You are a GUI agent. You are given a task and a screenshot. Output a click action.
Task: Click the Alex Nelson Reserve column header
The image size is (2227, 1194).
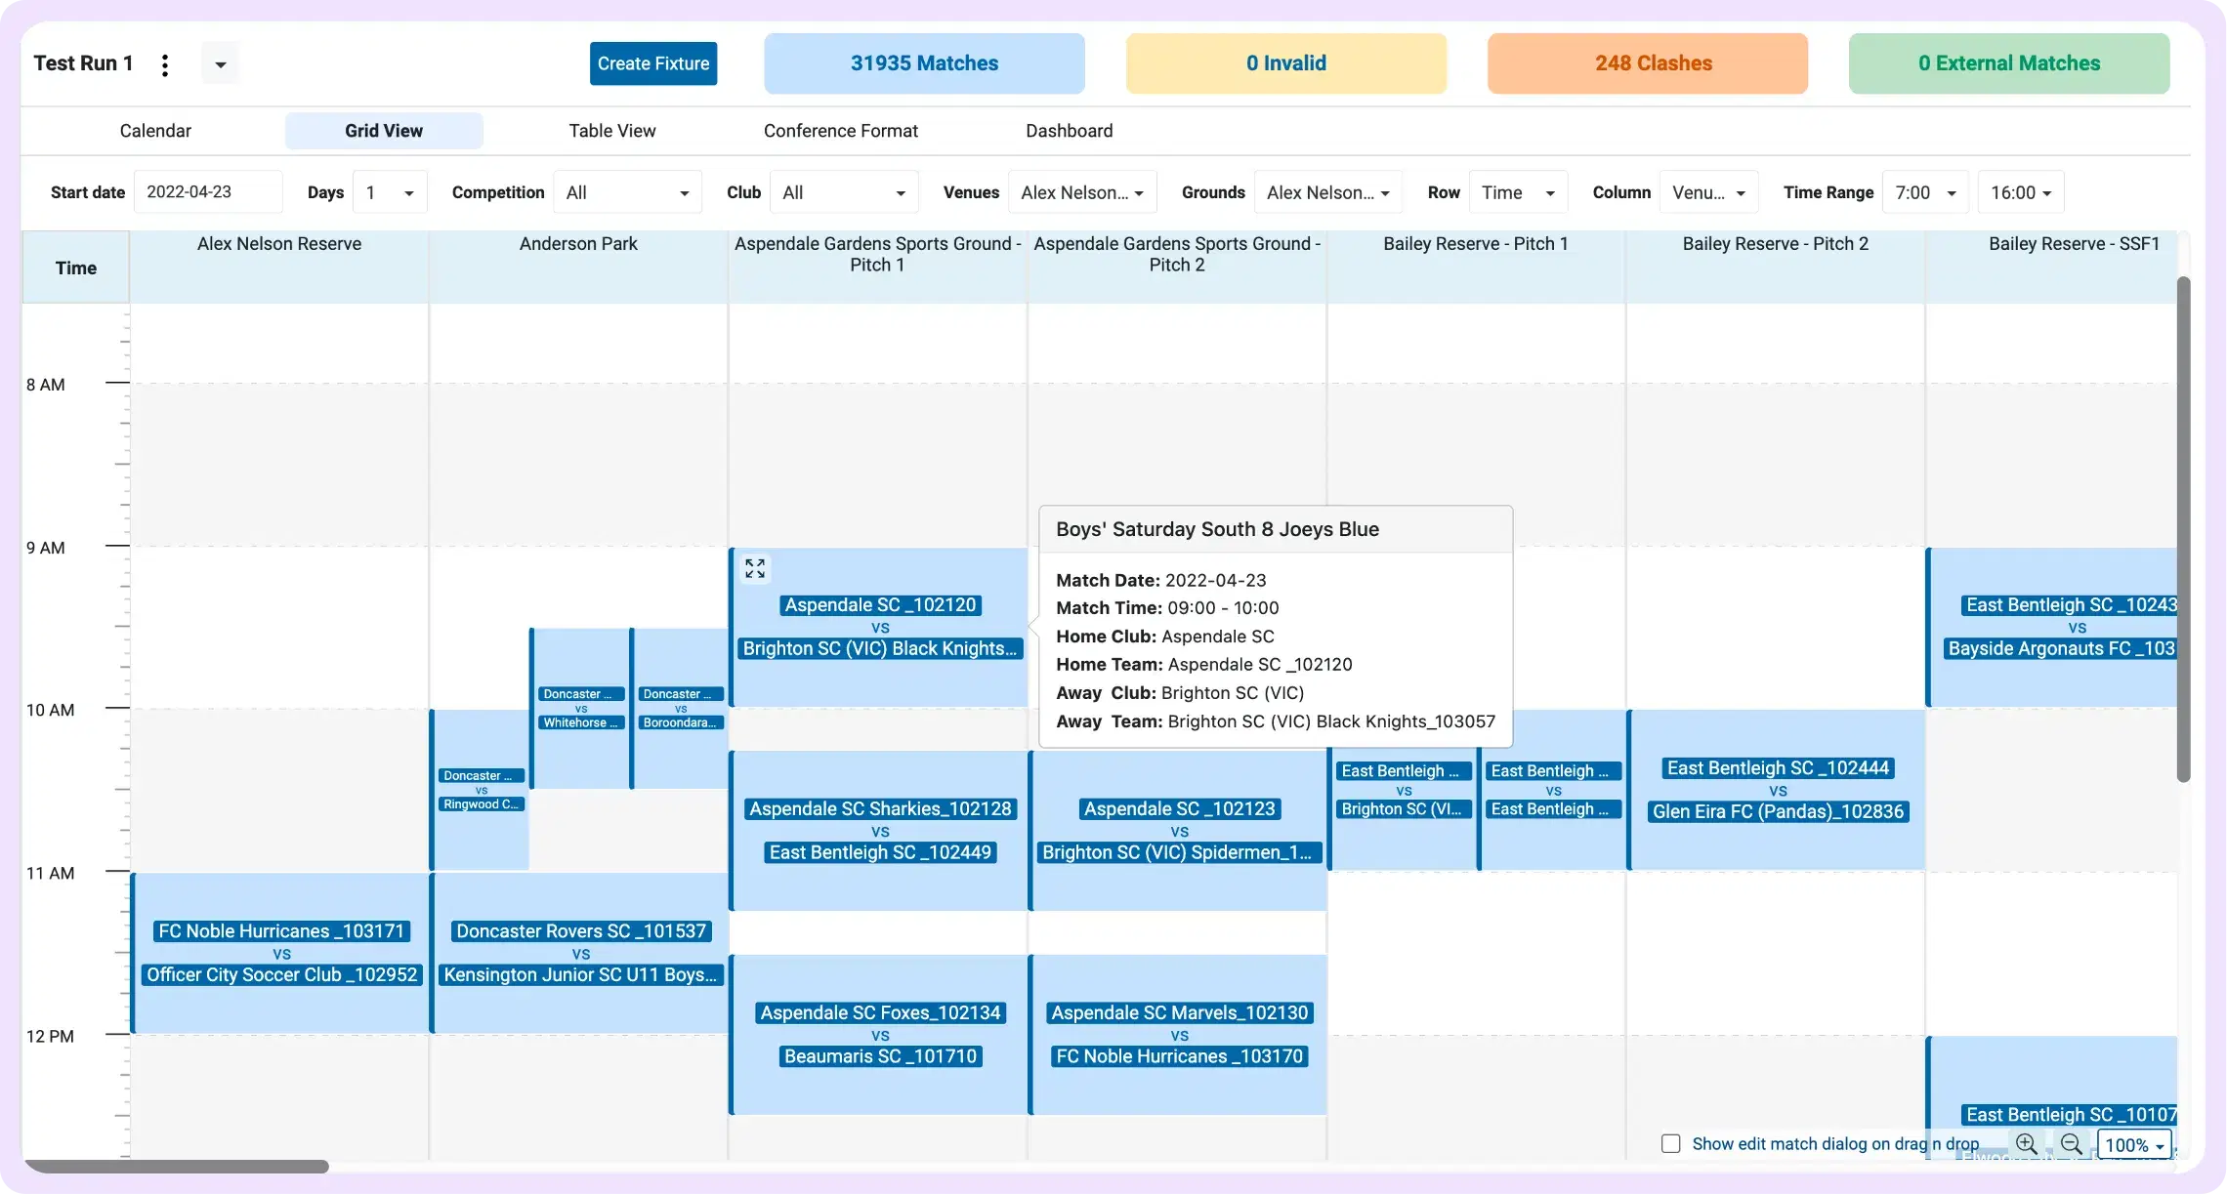tap(279, 266)
